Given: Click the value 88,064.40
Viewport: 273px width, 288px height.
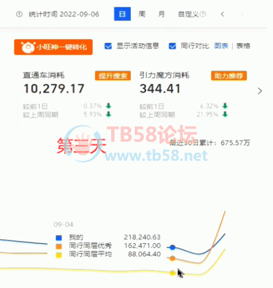Looking at the screenshot, I should point(145,254).
